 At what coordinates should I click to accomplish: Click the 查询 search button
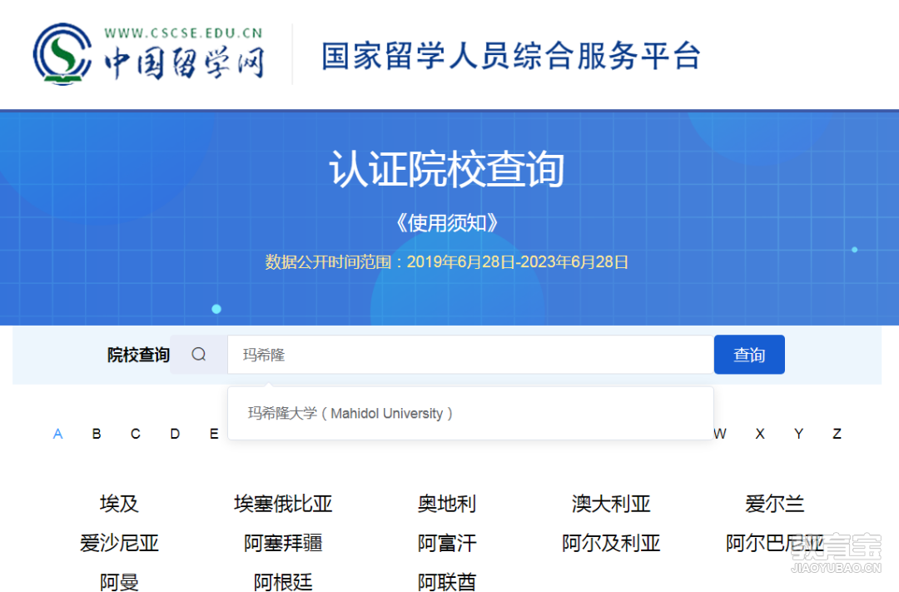pyautogui.click(x=749, y=355)
